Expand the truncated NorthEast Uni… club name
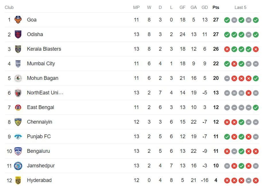The image size is (269, 186). 45,93
